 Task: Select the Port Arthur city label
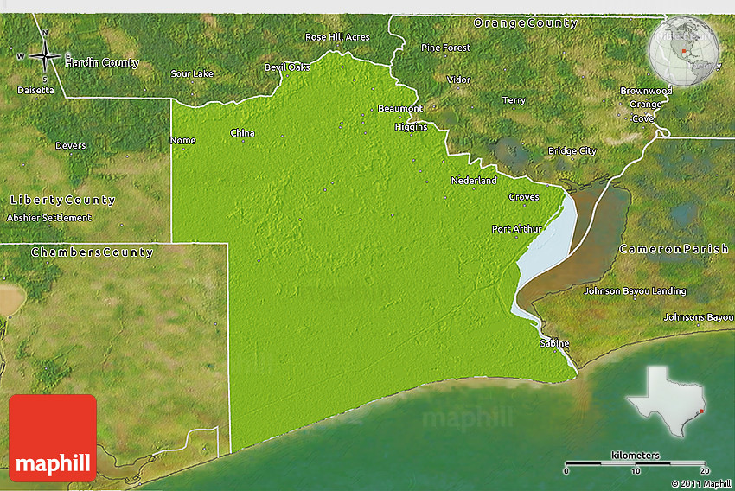516,229
